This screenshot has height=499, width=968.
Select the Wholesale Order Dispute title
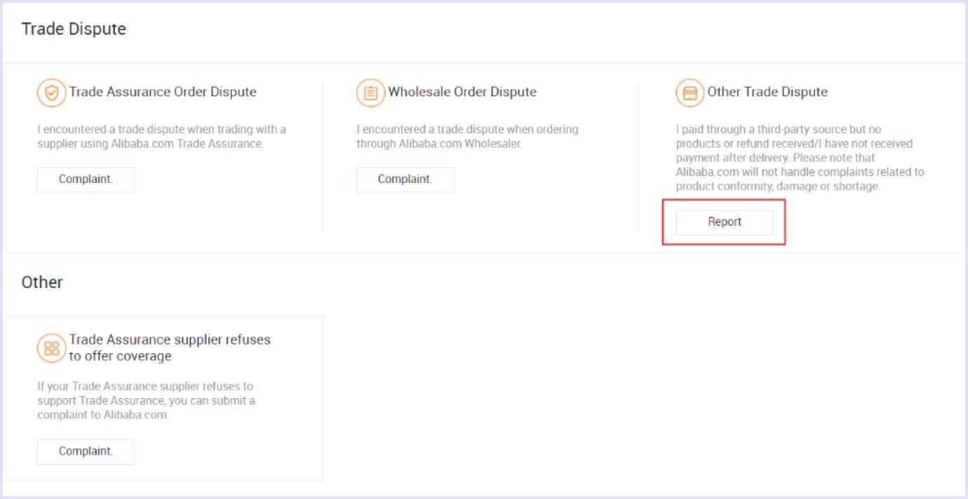pyautogui.click(x=462, y=92)
